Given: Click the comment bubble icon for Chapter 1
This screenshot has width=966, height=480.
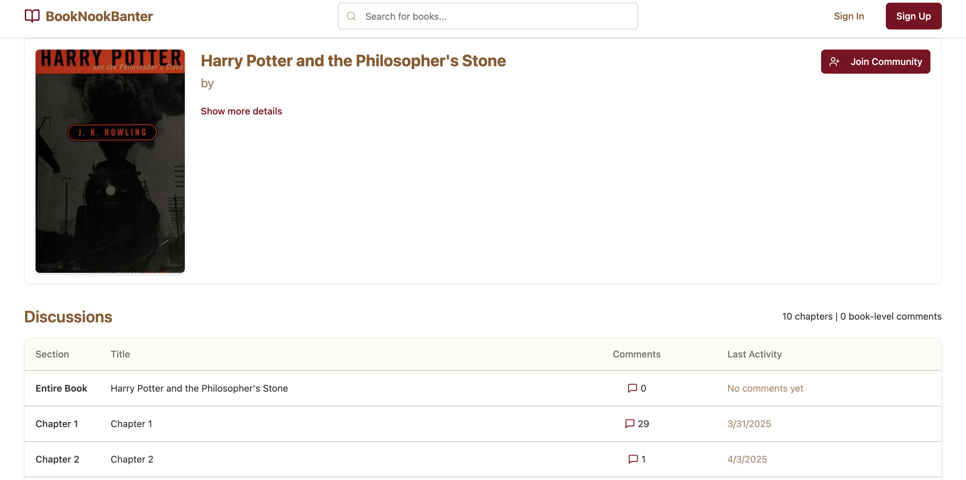Looking at the screenshot, I should 630,423.
